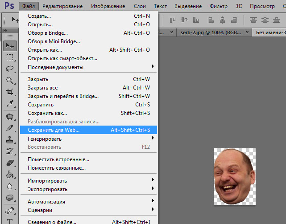The height and width of the screenshot is (224, 286).
Task: Select the Rectangular Marquee tool
Action: pyautogui.click(x=9, y=57)
